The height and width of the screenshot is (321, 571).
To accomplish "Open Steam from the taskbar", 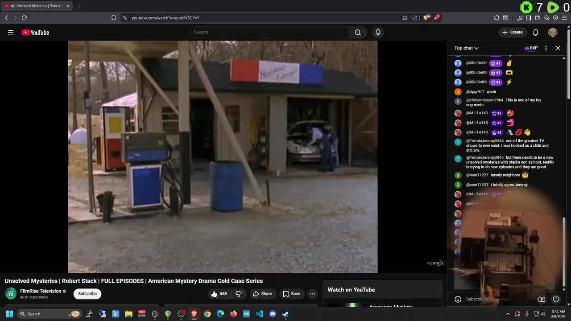I will click(285, 314).
